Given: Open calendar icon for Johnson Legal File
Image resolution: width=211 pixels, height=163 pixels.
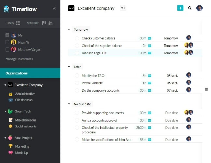Looking at the screenshot, I should pos(149,53).
